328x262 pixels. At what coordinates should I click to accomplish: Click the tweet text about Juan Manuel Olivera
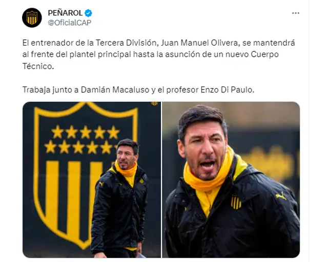click(x=158, y=54)
